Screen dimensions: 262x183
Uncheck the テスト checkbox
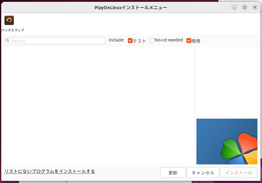[130, 41]
